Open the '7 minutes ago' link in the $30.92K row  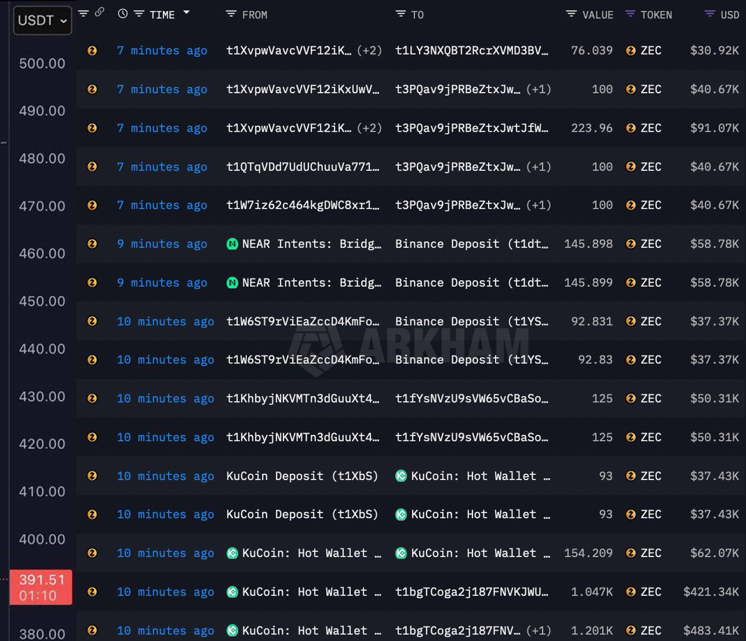(x=162, y=51)
